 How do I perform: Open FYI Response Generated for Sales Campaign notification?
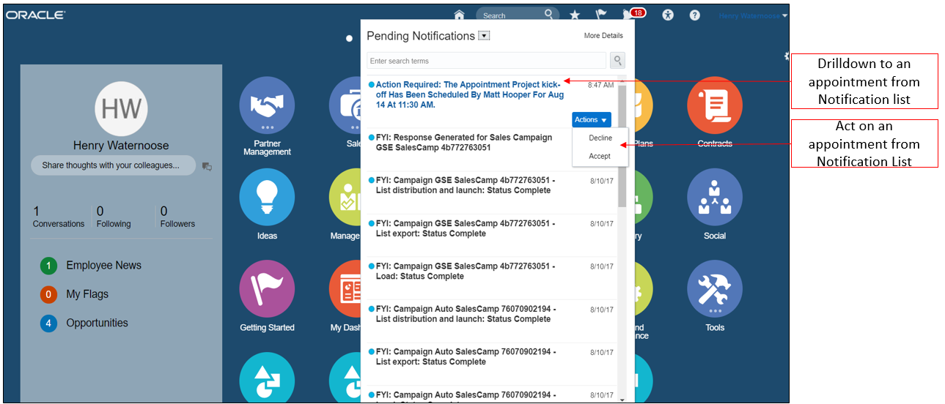[x=464, y=143]
